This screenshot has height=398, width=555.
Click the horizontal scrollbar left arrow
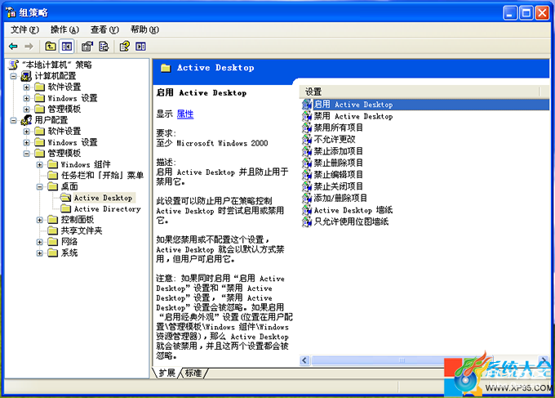point(304,360)
